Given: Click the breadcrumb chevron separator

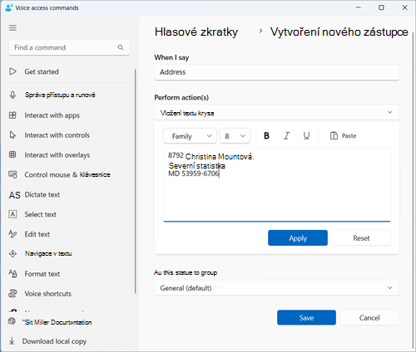Looking at the screenshot, I should point(260,31).
